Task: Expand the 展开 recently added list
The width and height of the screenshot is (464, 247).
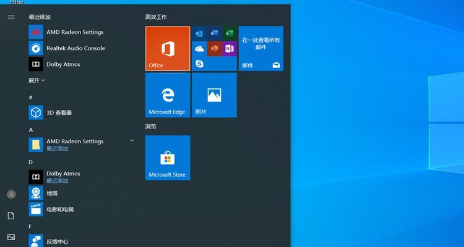Action: coord(37,80)
